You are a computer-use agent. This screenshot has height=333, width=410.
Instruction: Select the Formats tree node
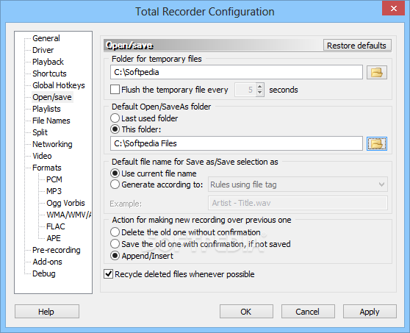point(47,168)
